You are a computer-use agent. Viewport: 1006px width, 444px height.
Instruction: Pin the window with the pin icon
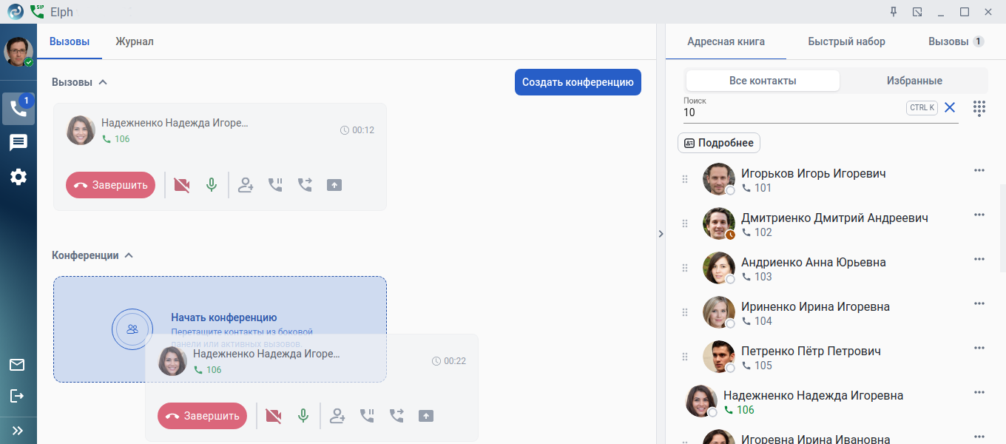tap(894, 12)
